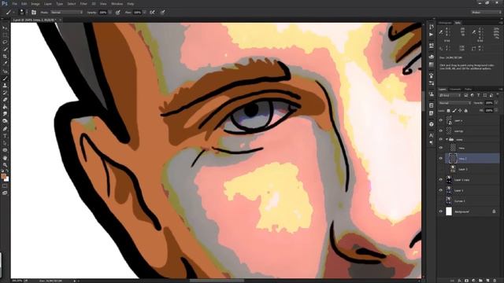This screenshot has width=504, height=283.
Task: Click the layer Fill value field
Action: pyautogui.click(x=489, y=110)
